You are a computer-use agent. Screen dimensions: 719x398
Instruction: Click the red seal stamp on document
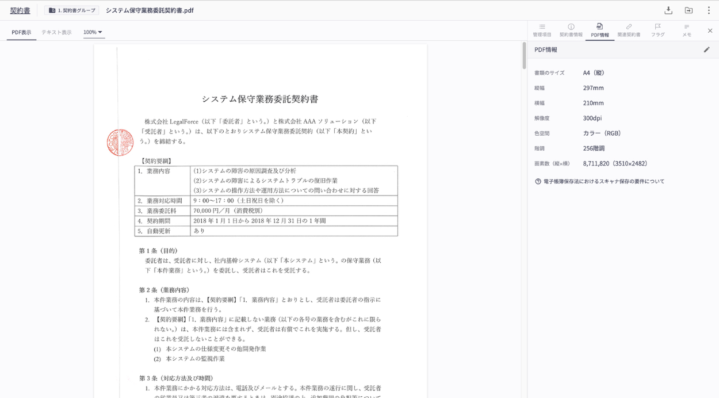120,143
